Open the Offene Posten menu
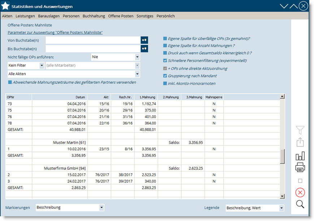Screen dimensions: 314x221 click(x=121, y=16)
